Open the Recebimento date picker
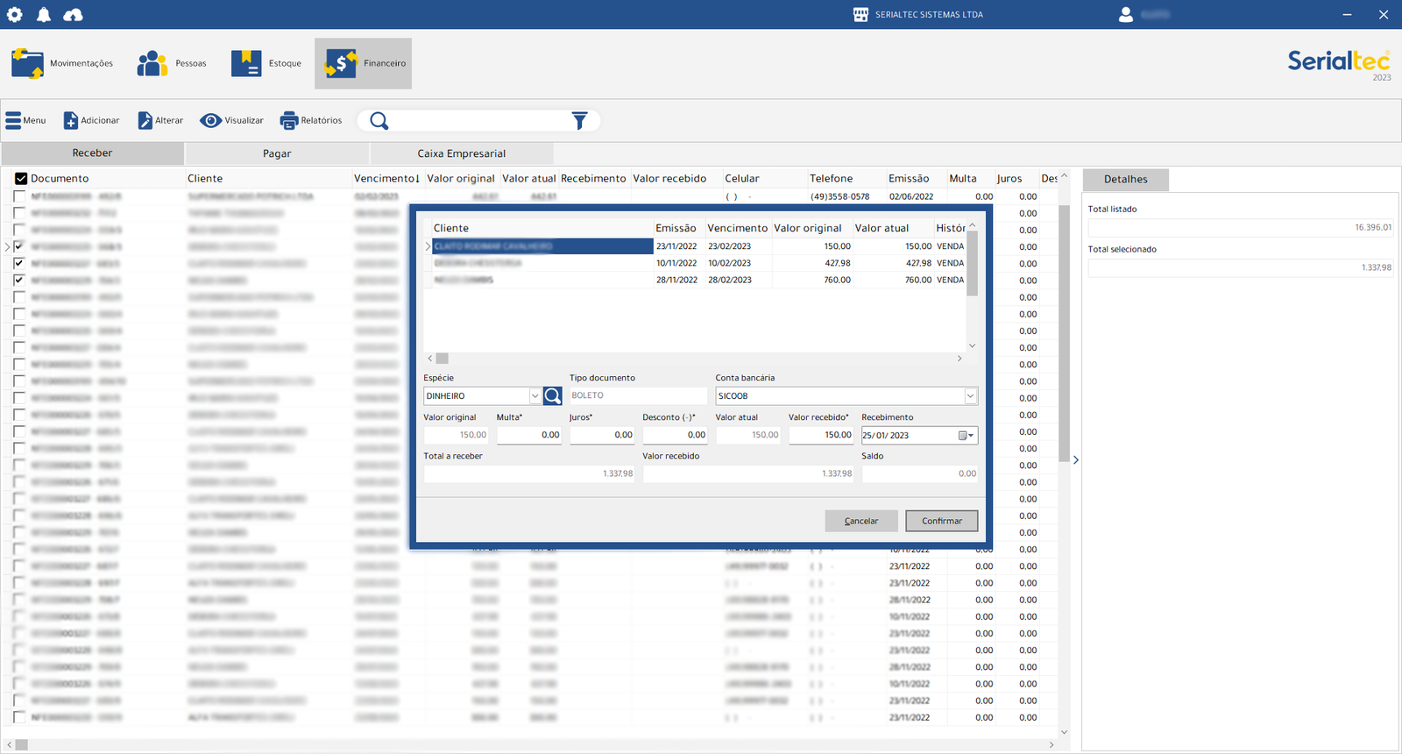 (x=966, y=436)
